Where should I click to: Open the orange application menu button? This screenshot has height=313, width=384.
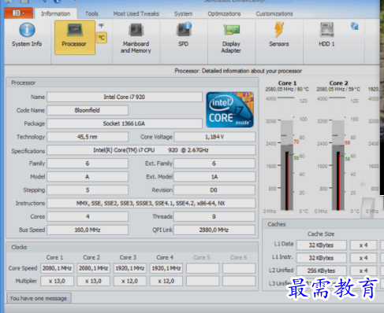pyautogui.click(x=18, y=13)
